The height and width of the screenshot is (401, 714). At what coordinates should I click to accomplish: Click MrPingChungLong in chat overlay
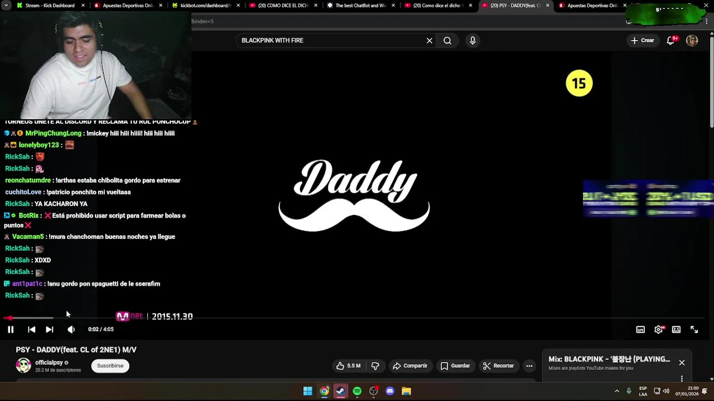pos(53,133)
